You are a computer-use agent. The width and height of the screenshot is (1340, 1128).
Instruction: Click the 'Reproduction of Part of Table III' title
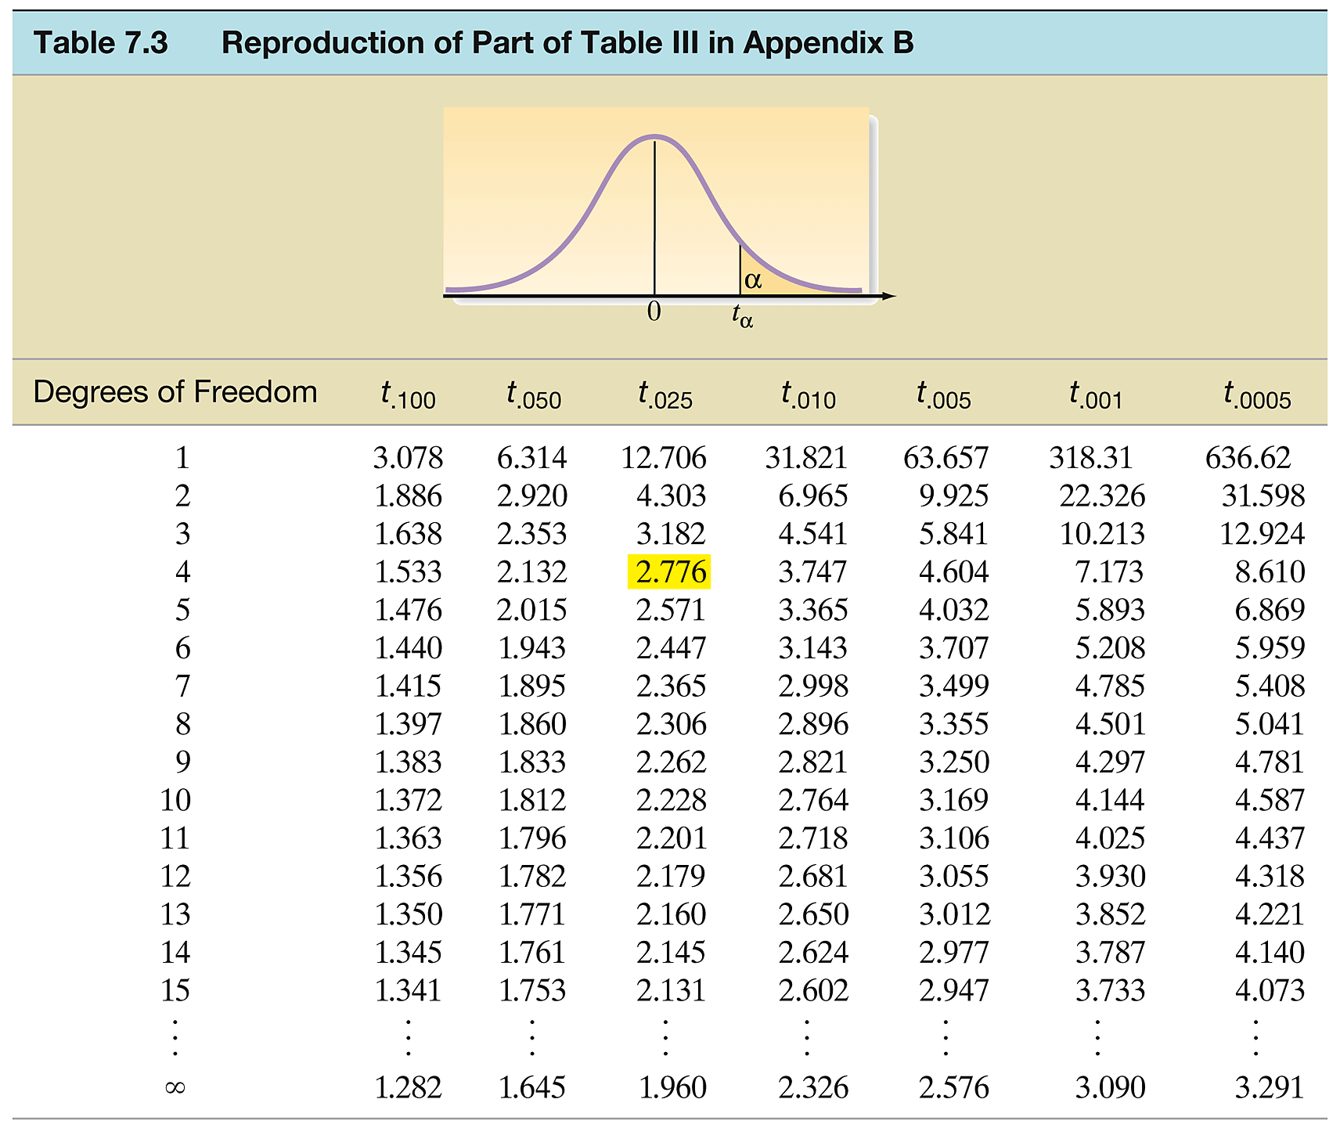[567, 42]
